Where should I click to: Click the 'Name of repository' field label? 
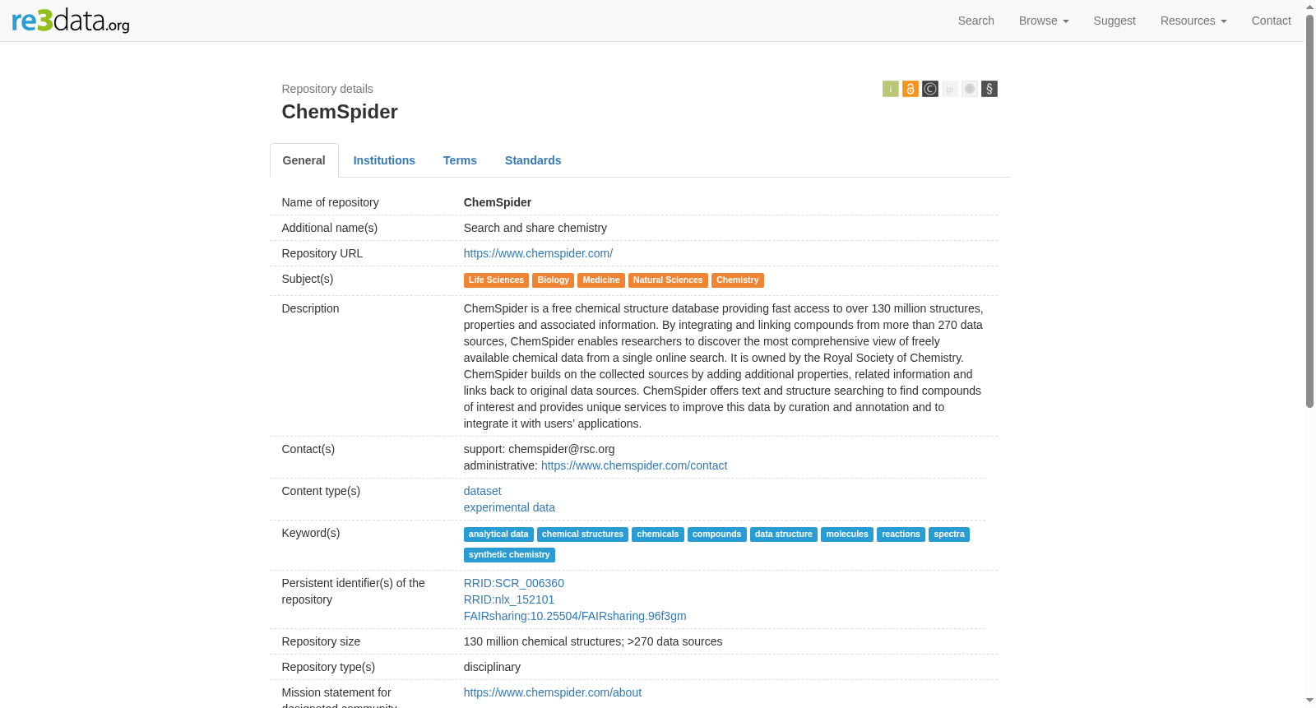tap(331, 202)
